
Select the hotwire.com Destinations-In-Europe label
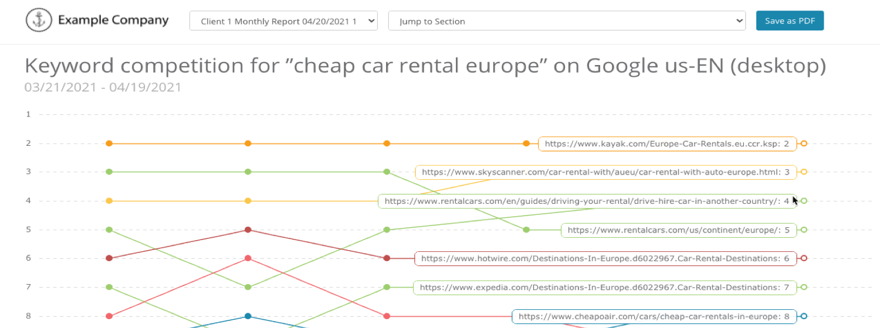(605, 258)
